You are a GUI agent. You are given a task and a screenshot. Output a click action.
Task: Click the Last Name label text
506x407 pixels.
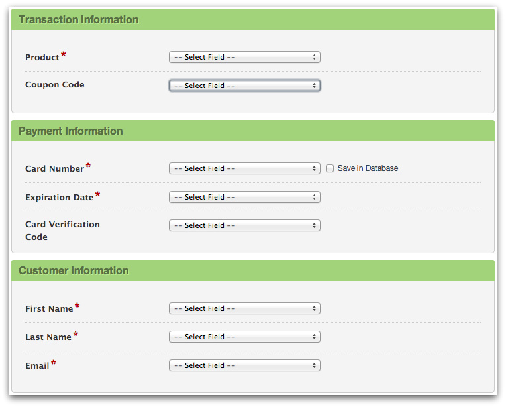48,337
